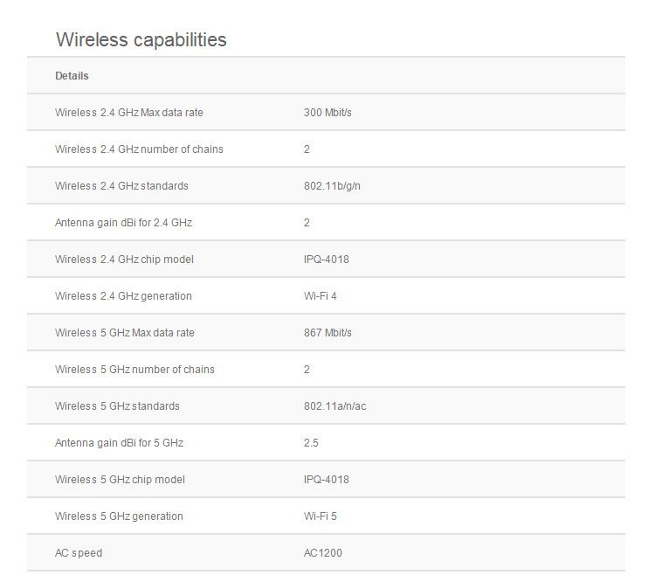Click Antenna gain dBi for 2.4 GHz label
The width and height of the screenshot is (655, 575).
pos(123,223)
